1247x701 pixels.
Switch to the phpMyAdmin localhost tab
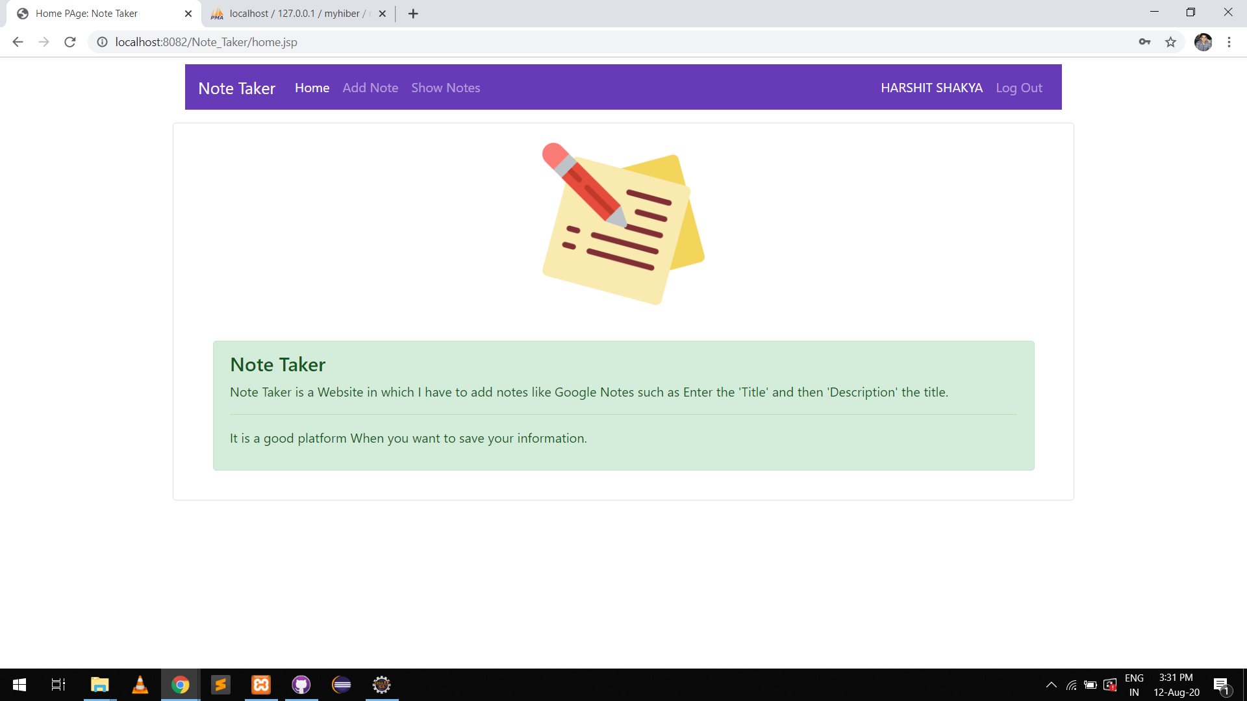[296, 14]
